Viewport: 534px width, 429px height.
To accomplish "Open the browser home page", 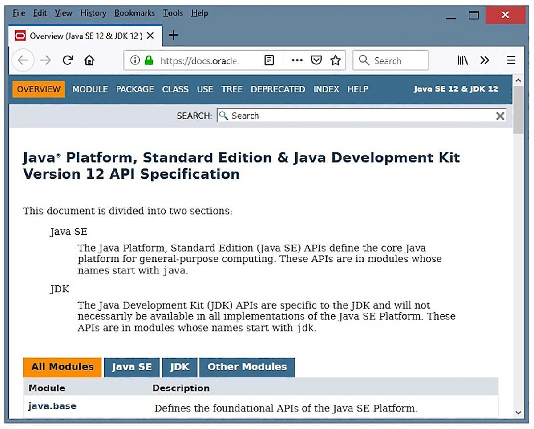I will 89,60.
